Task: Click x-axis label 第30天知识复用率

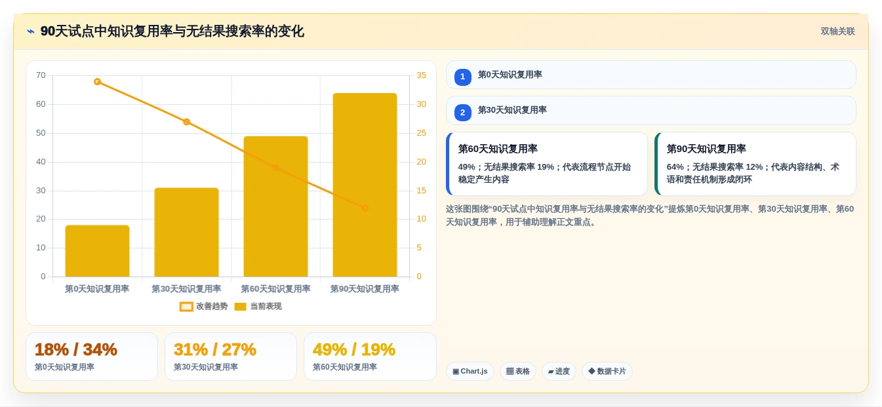Action: tap(186, 289)
